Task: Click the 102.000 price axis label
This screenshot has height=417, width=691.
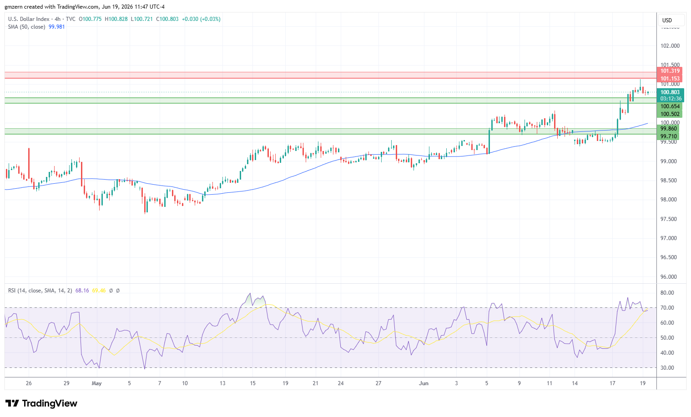Action: 670,46
